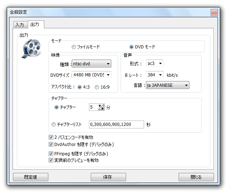Click the 閉じる close button
The height and width of the screenshot is (193, 228).
coord(196,177)
